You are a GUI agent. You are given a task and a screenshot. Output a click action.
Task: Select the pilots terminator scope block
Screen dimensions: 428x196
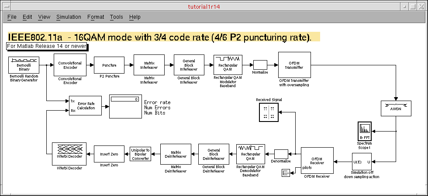(286, 172)
